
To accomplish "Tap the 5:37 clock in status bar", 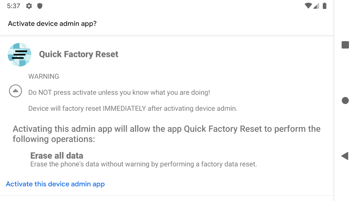I will [14, 6].
